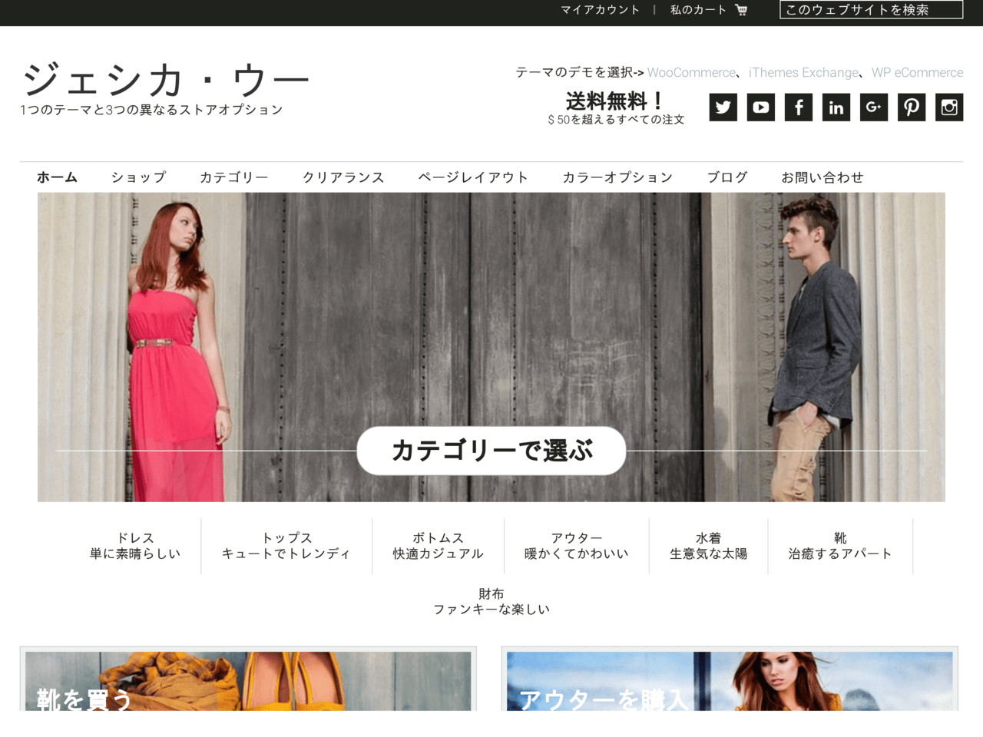The height and width of the screenshot is (737, 983).
Task: Open マイアカウント in top bar
Action: [600, 10]
